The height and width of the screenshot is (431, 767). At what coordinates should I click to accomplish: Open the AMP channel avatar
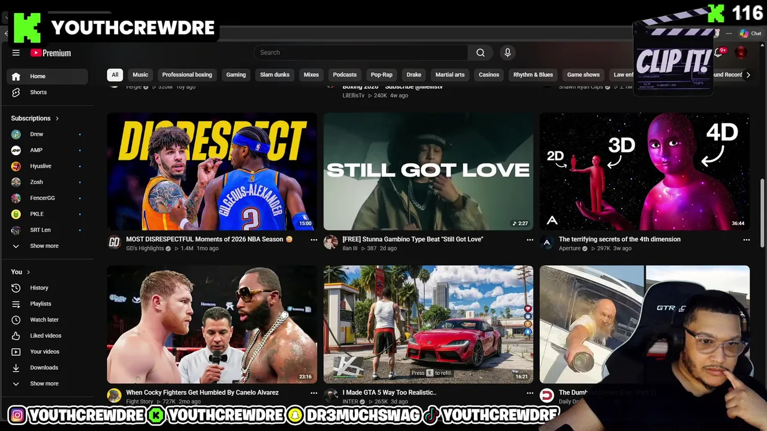point(16,150)
